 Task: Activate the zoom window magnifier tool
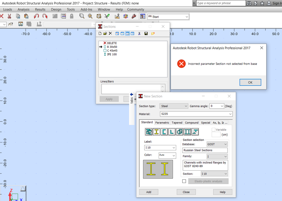coord(82,16)
